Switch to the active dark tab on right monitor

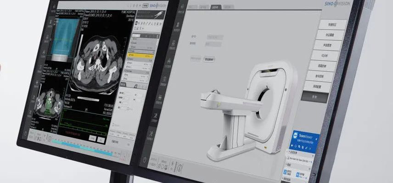tap(216, 7)
